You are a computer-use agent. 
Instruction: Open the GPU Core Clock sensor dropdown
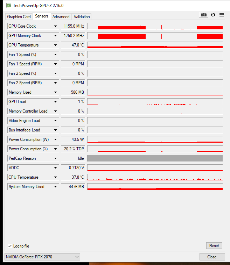[x=55, y=26]
